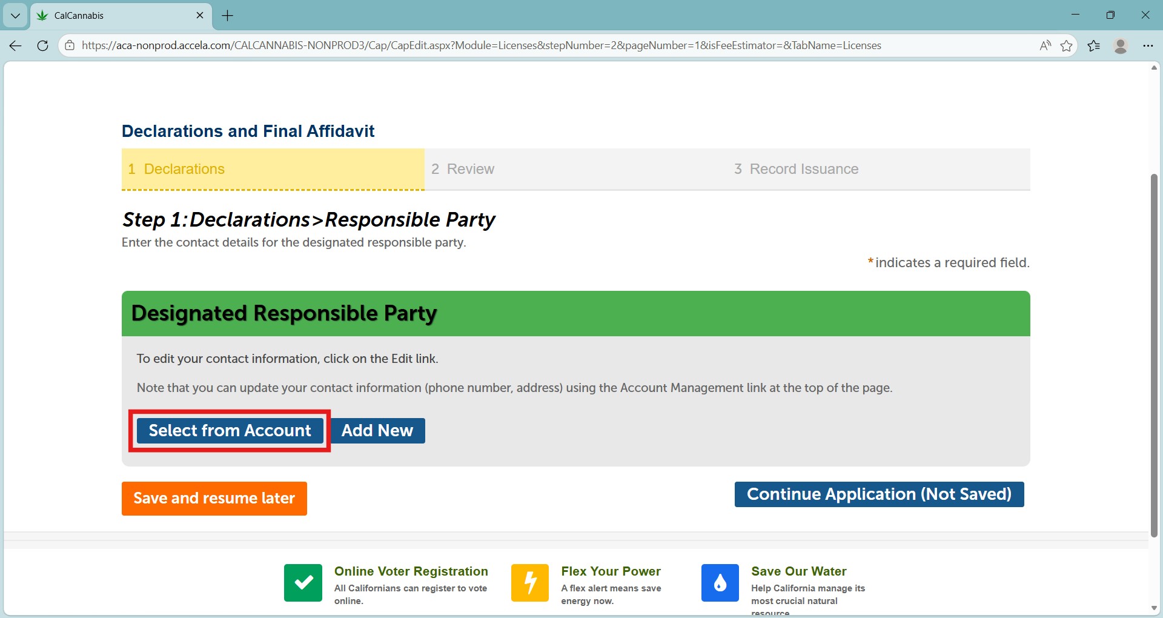Image resolution: width=1163 pixels, height=618 pixels.
Task: Open the browser profile avatar
Action: tap(1121, 45)
